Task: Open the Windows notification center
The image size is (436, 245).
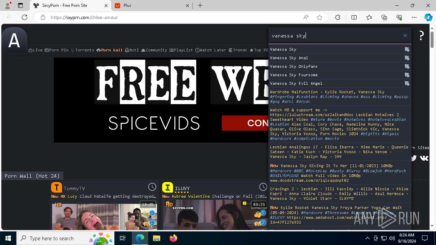Action: (425, 238)
